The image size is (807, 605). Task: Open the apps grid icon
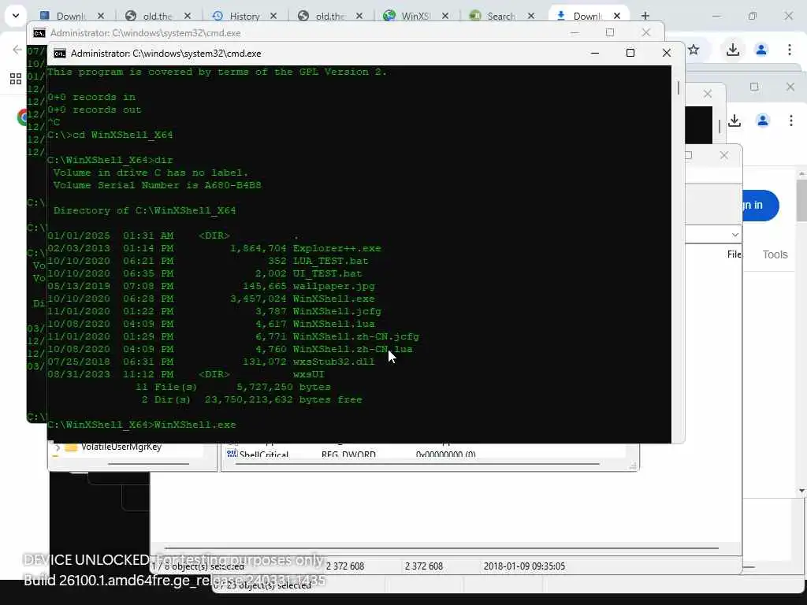(x=16, y=79)
